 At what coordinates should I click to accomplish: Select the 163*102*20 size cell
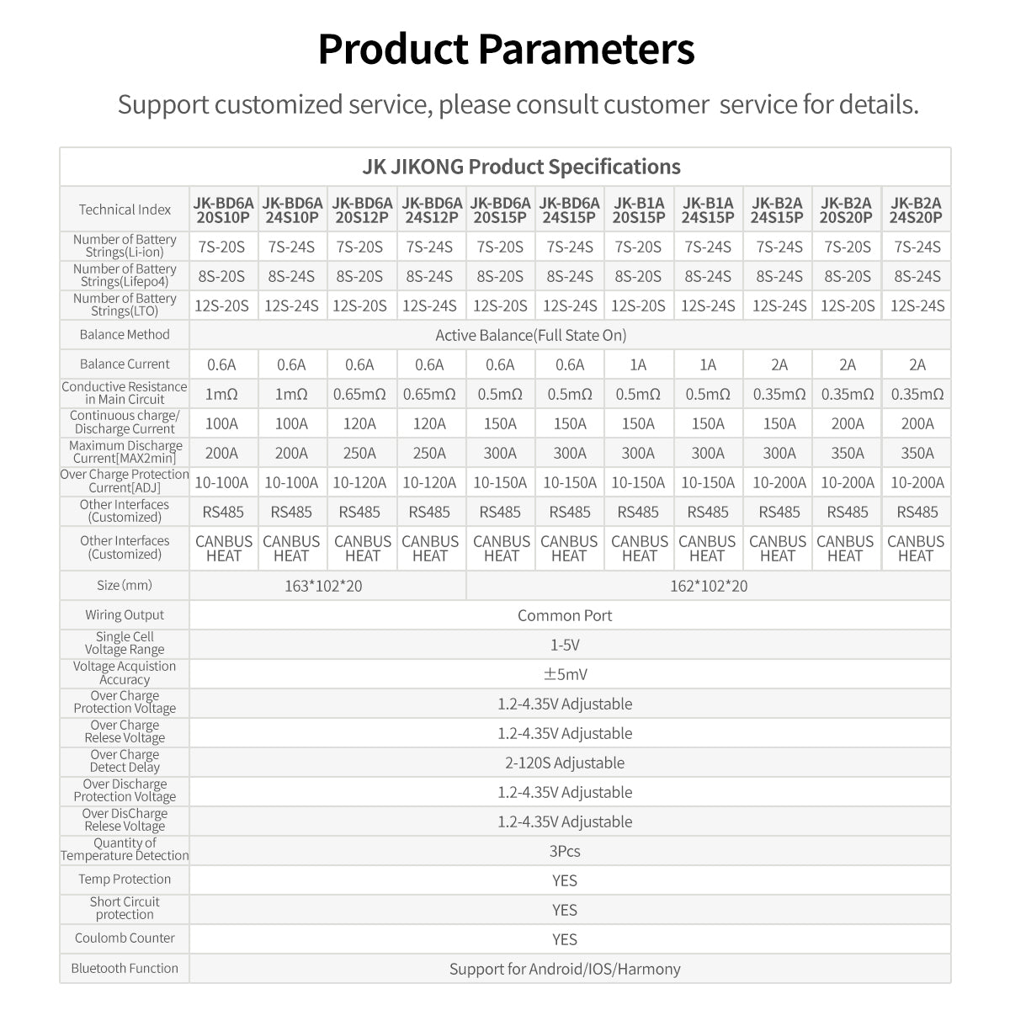323,586
